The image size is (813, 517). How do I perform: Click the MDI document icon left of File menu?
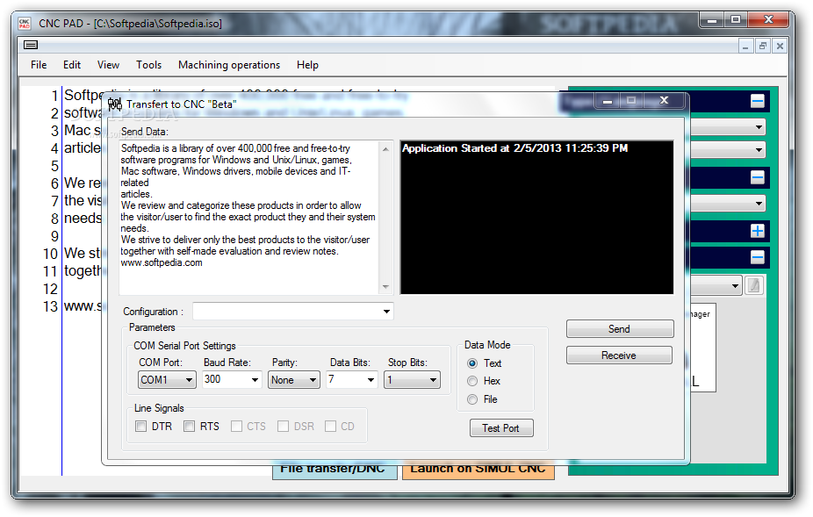[x=31, y=45]
